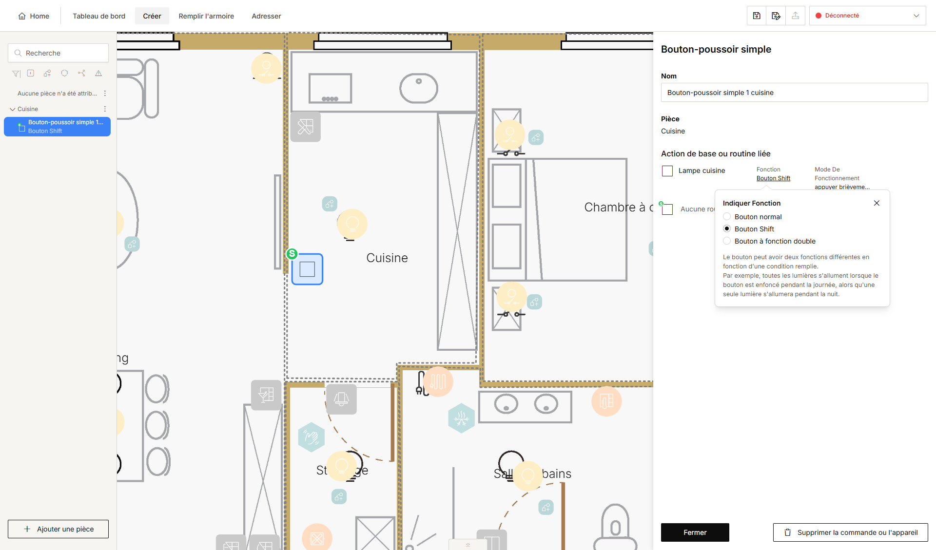936x550 pixels.
Task: Click the linked-nodes filter icon under search
Action: pos(81,73)
